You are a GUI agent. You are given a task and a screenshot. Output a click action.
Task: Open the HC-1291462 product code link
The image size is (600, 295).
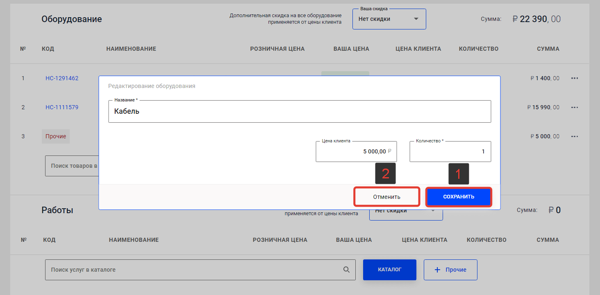(x=62, y=78)
